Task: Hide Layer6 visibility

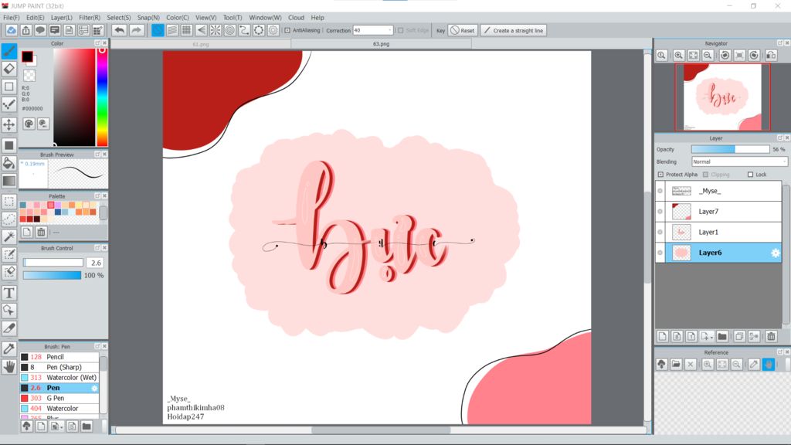Action: tap(660, 253)
